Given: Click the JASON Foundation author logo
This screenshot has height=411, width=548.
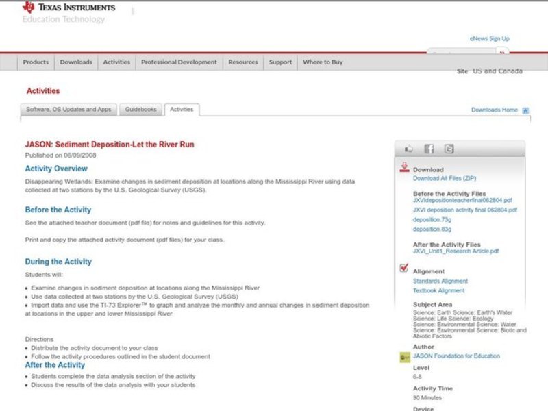Looking at the screenshot, I should tap(404, 357).
